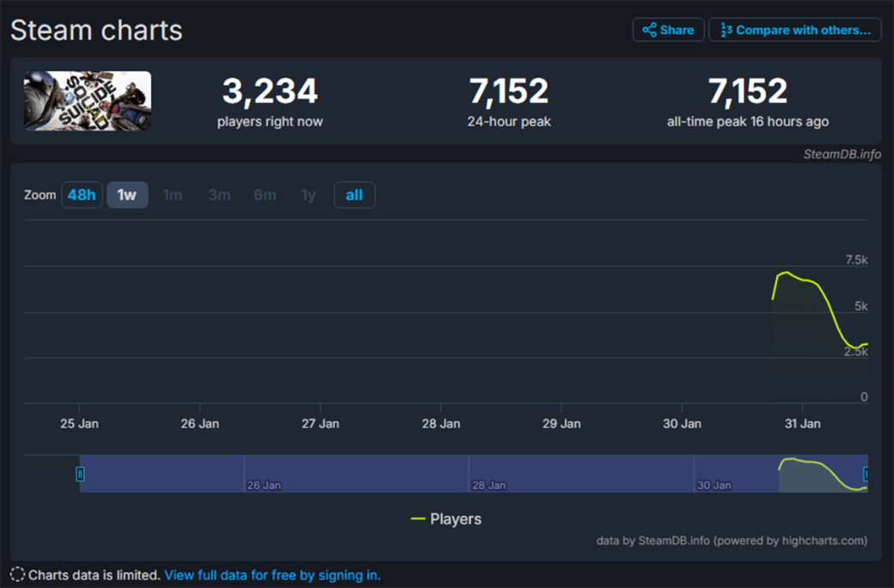Click the 7.5k y-axis label
894x588 pixels.
coord(856,260)
